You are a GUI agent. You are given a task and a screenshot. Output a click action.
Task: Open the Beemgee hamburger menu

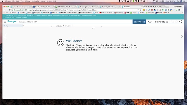click(x=5, y=22)
